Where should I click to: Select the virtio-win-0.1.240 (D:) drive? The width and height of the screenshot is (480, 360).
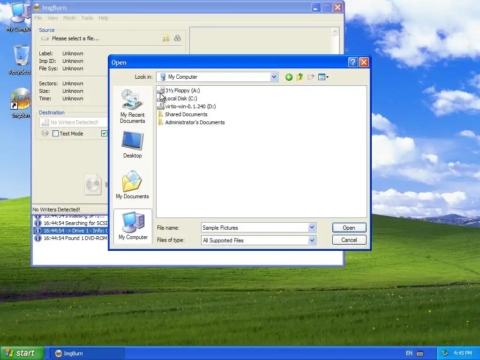tap(187, 106)
